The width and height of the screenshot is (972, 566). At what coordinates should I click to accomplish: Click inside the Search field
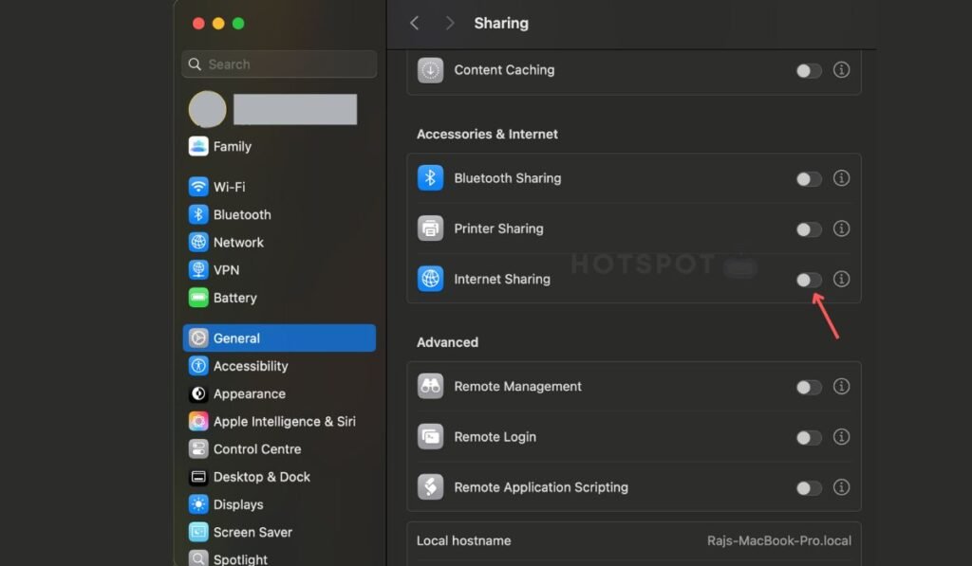[x=278, y=64]
